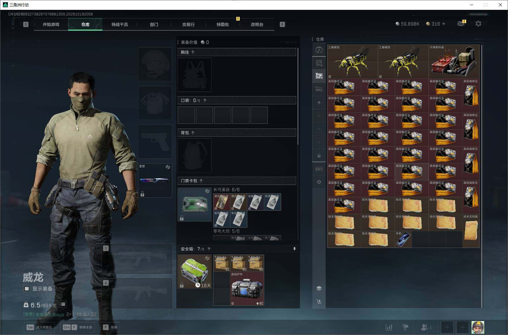Click the help icon next to 胸挂
The width and height of the screenshot is (508, 335).
point(193,52)
